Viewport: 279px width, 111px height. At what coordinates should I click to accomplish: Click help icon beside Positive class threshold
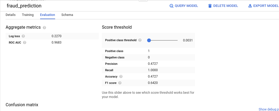pos(140,40)
